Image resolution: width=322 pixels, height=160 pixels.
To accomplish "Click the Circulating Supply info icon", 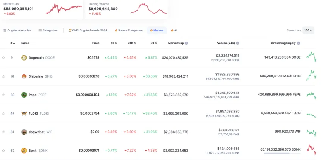I will (299, 43).
